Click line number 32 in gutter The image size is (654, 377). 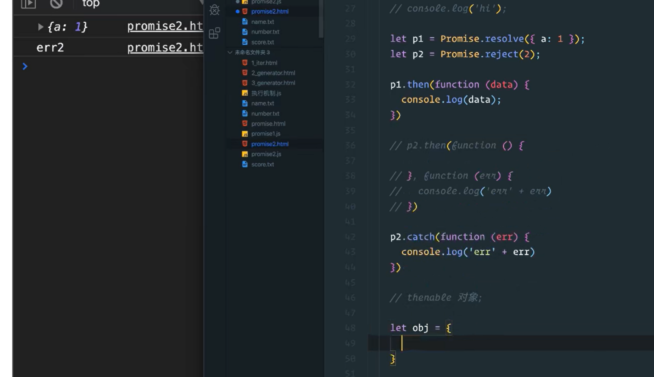point(350,84)
